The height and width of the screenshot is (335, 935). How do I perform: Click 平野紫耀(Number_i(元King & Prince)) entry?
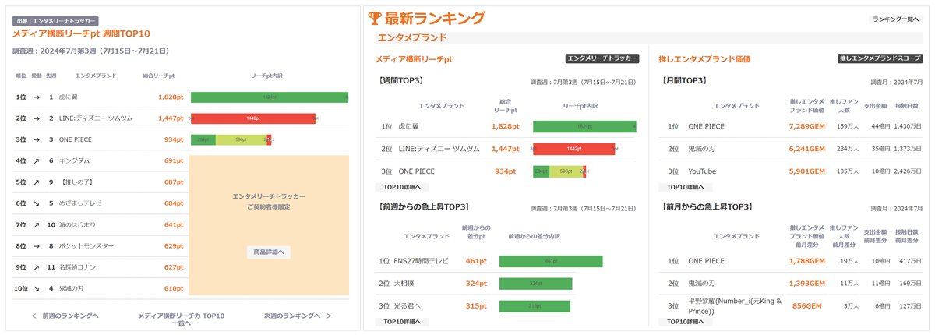tap(735, 306)
